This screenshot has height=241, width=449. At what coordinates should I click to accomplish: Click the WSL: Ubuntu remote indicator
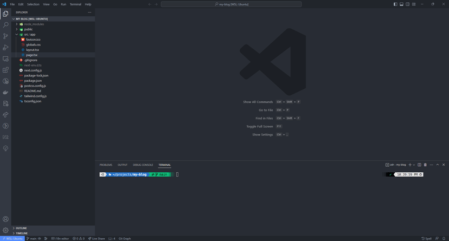tap(12, 238)
